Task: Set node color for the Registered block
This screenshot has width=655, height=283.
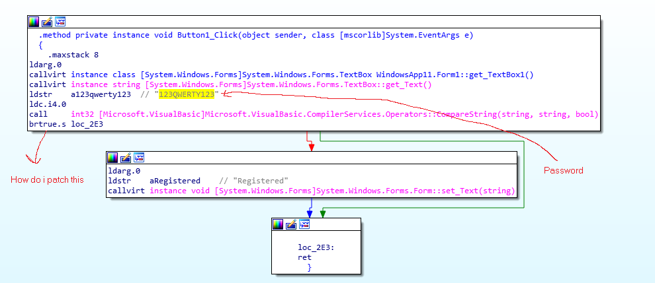Action: [112, 158]
